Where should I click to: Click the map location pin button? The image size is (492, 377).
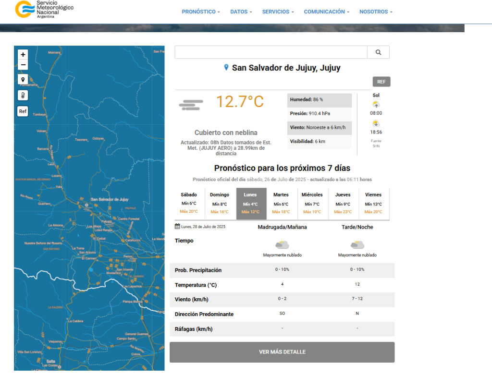(x=23, y=79)
